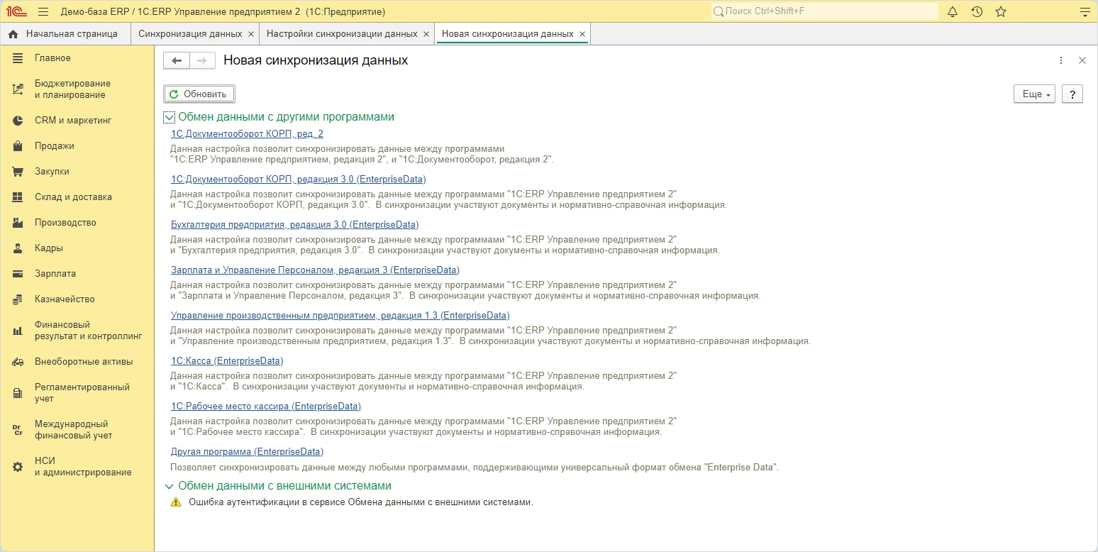Collapse the Обмен данными с внешними системами group

(169, 486)
